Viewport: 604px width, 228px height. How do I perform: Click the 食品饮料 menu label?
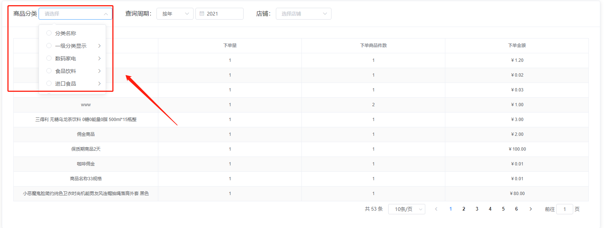[x=66, y=71]
